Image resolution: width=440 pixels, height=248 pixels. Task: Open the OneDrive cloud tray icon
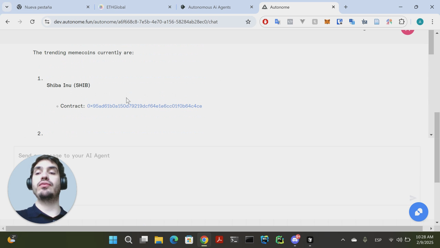tap(354, 240)
